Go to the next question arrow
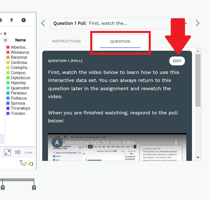The width and height of the screenshot is (209, 200). [x=197, y=23]
